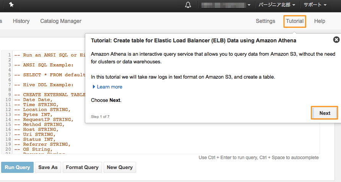Expand the blurred account name dropdown

click(226, 5)
